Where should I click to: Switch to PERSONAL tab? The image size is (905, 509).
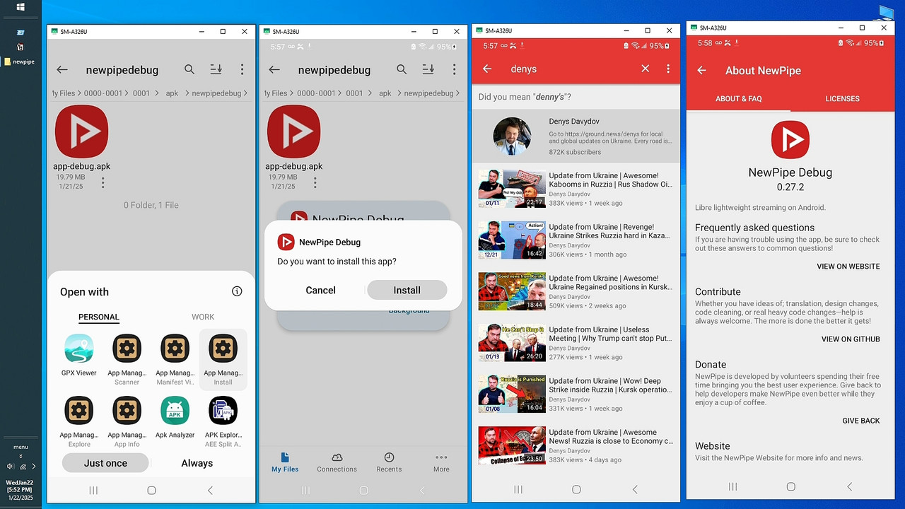coord(99,317)
